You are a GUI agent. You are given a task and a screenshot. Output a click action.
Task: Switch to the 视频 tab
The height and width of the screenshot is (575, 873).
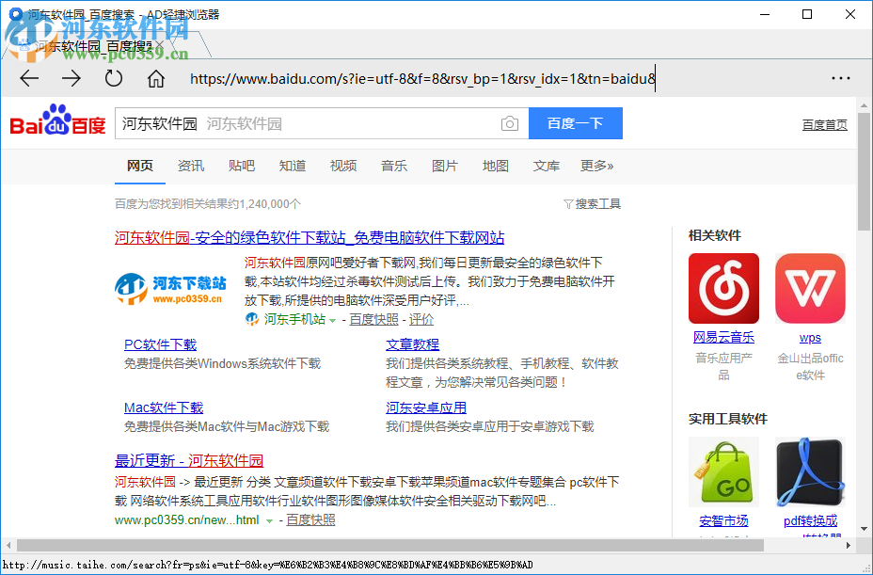coord(343,166)
